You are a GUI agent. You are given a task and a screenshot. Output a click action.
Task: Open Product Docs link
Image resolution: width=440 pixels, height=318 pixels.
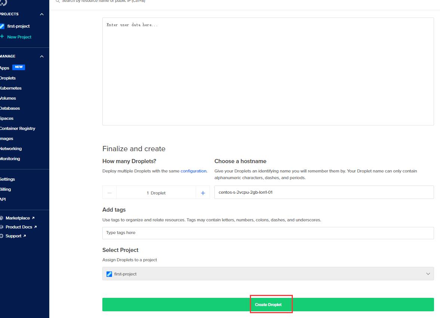pos(19,227)
